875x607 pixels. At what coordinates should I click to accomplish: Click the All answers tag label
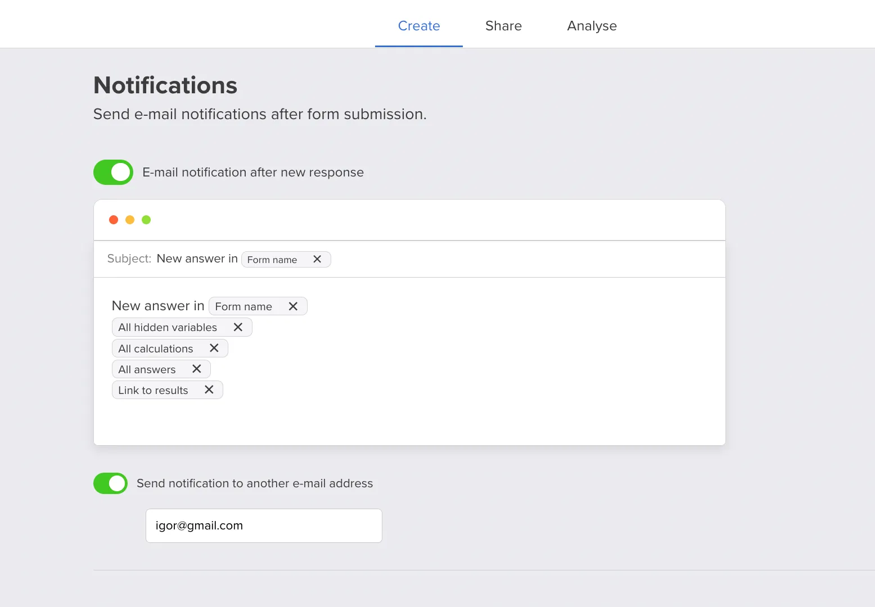pos(147,369)
